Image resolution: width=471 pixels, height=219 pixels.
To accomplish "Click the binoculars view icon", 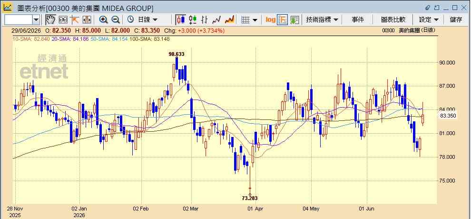I will (63, 20).
